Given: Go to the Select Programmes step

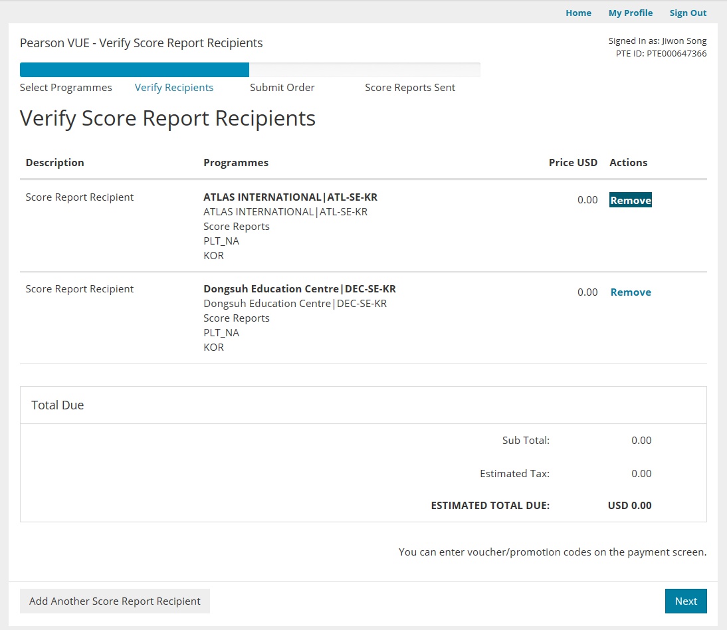Looking at the screenshot, I should coord(66,88).
